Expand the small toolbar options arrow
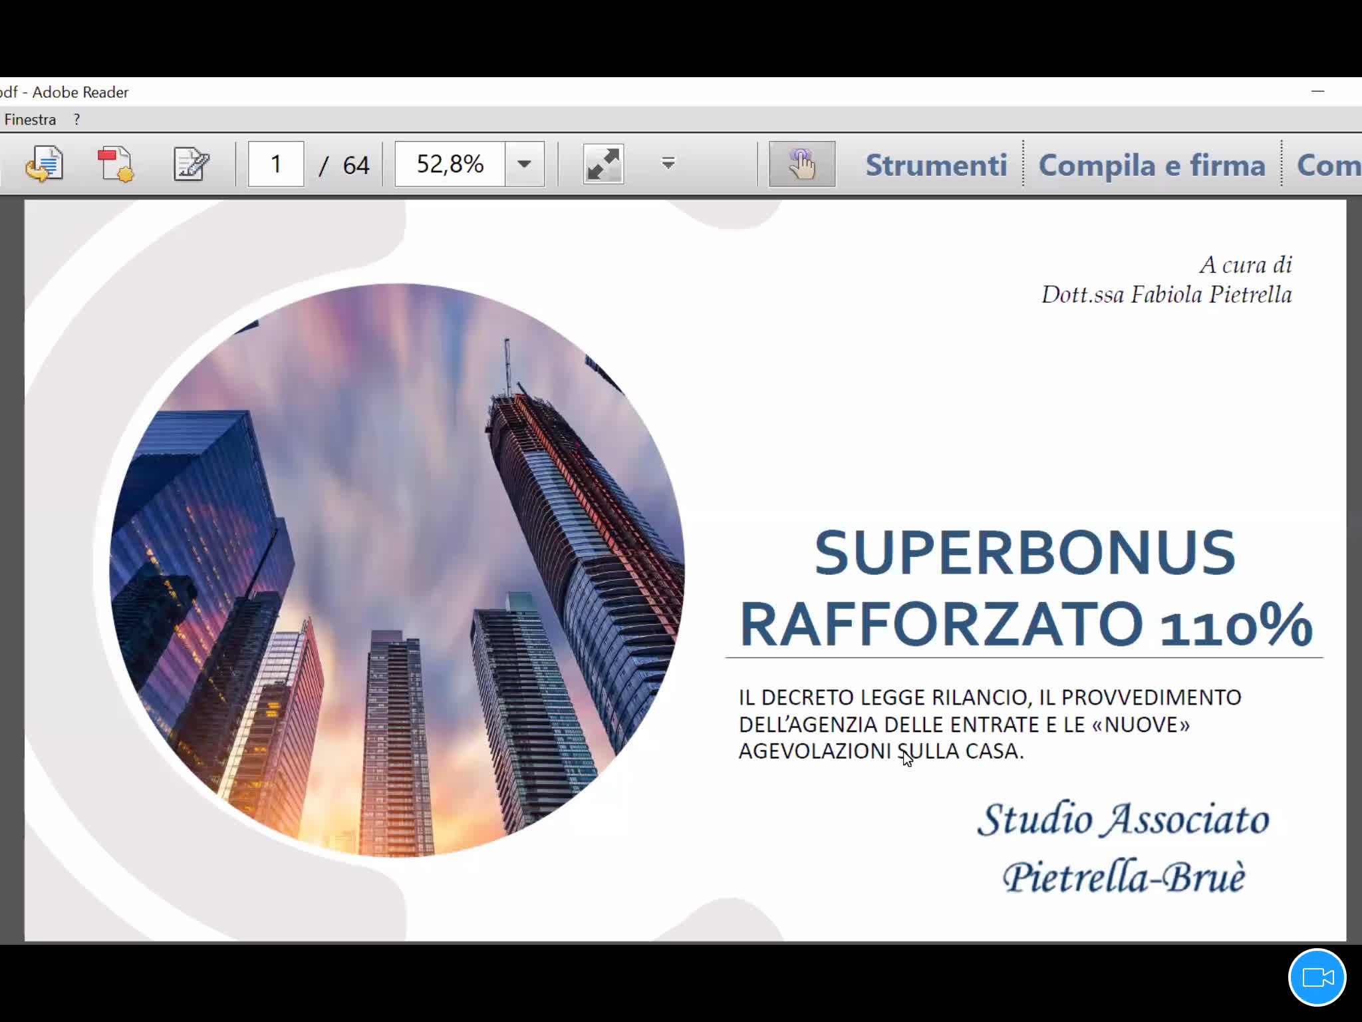 pos(668,163)
